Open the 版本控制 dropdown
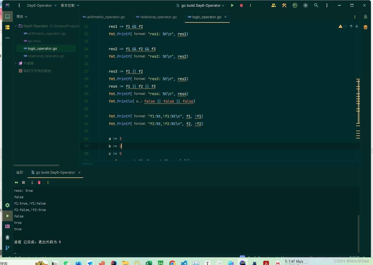This screenshot has width=373, height=265. click(70, 5)
